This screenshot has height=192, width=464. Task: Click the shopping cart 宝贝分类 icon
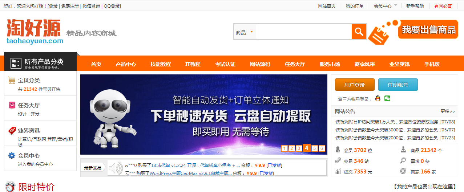tap(12, 81)
